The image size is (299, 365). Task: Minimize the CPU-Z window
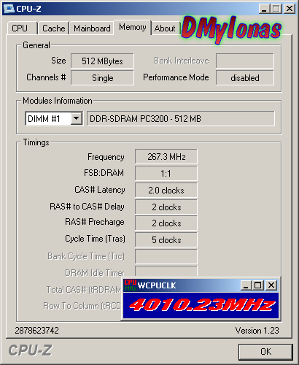coord(264,9)
